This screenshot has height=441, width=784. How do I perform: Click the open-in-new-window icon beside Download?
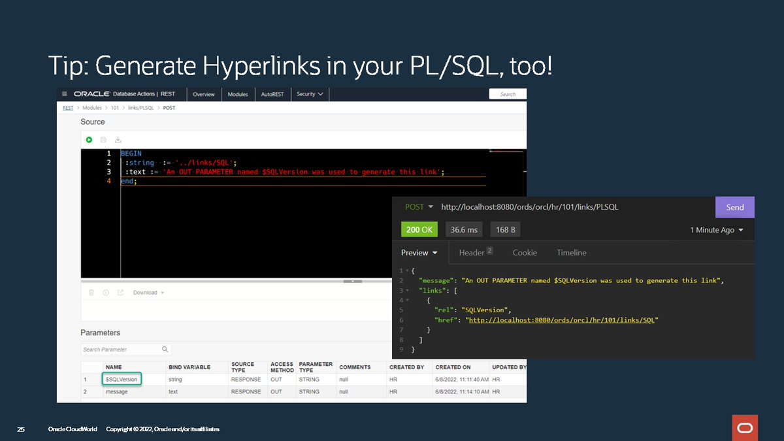pos(120,293)
